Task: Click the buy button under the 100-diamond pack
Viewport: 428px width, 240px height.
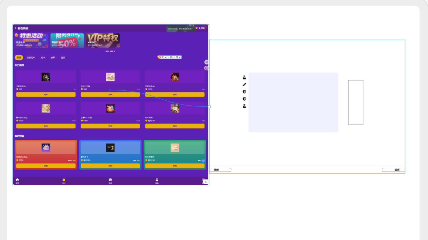Action: point(46,95)
